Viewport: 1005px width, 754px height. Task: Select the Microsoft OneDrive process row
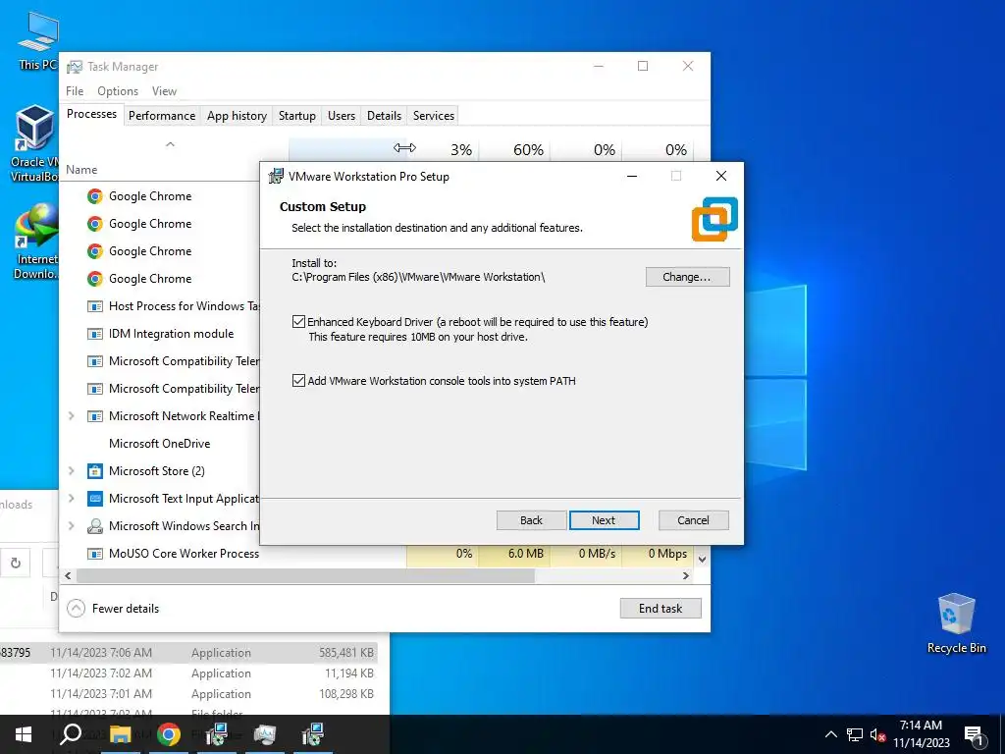[x=160, y=444]
